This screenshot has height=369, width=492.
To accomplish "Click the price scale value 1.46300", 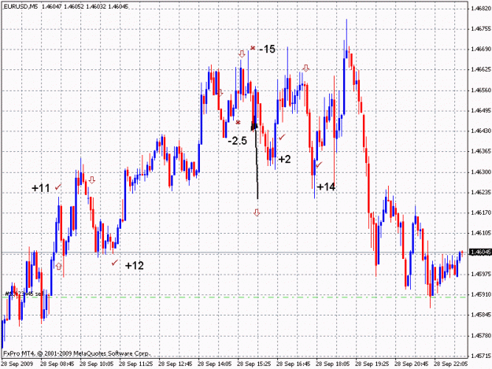I will (480, 172).
